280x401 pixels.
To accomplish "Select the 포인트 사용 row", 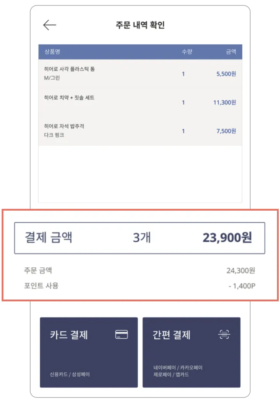I will point(140,286).
